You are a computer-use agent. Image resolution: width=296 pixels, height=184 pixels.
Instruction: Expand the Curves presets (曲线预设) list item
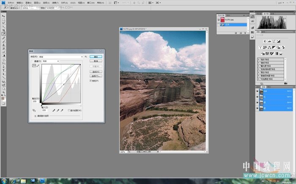pos(271,63)
